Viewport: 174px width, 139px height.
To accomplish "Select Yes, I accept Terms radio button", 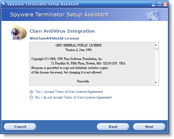I will click(31, 92).
